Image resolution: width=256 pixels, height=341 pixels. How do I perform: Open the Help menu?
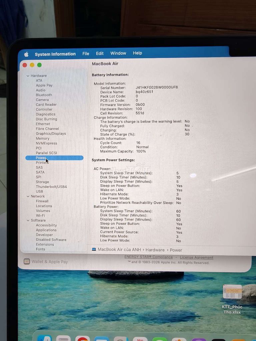[137, 53]
